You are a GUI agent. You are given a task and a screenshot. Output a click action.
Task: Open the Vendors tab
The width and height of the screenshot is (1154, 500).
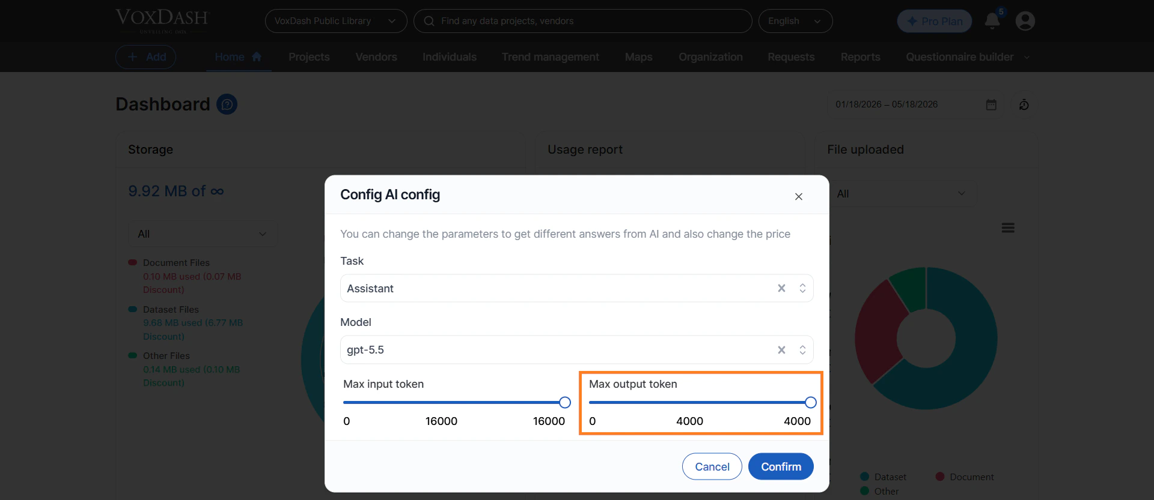[376, 57]
